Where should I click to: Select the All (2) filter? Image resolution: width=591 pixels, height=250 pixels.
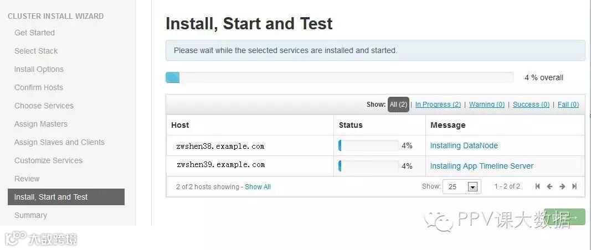pos(398,105)
